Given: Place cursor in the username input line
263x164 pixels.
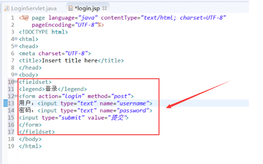Looking at the screenshot, I should [86, 103].
